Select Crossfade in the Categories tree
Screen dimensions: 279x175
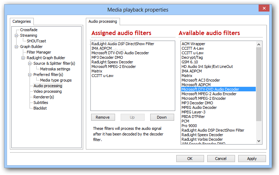pyautogui.click(x=28, y=30)
